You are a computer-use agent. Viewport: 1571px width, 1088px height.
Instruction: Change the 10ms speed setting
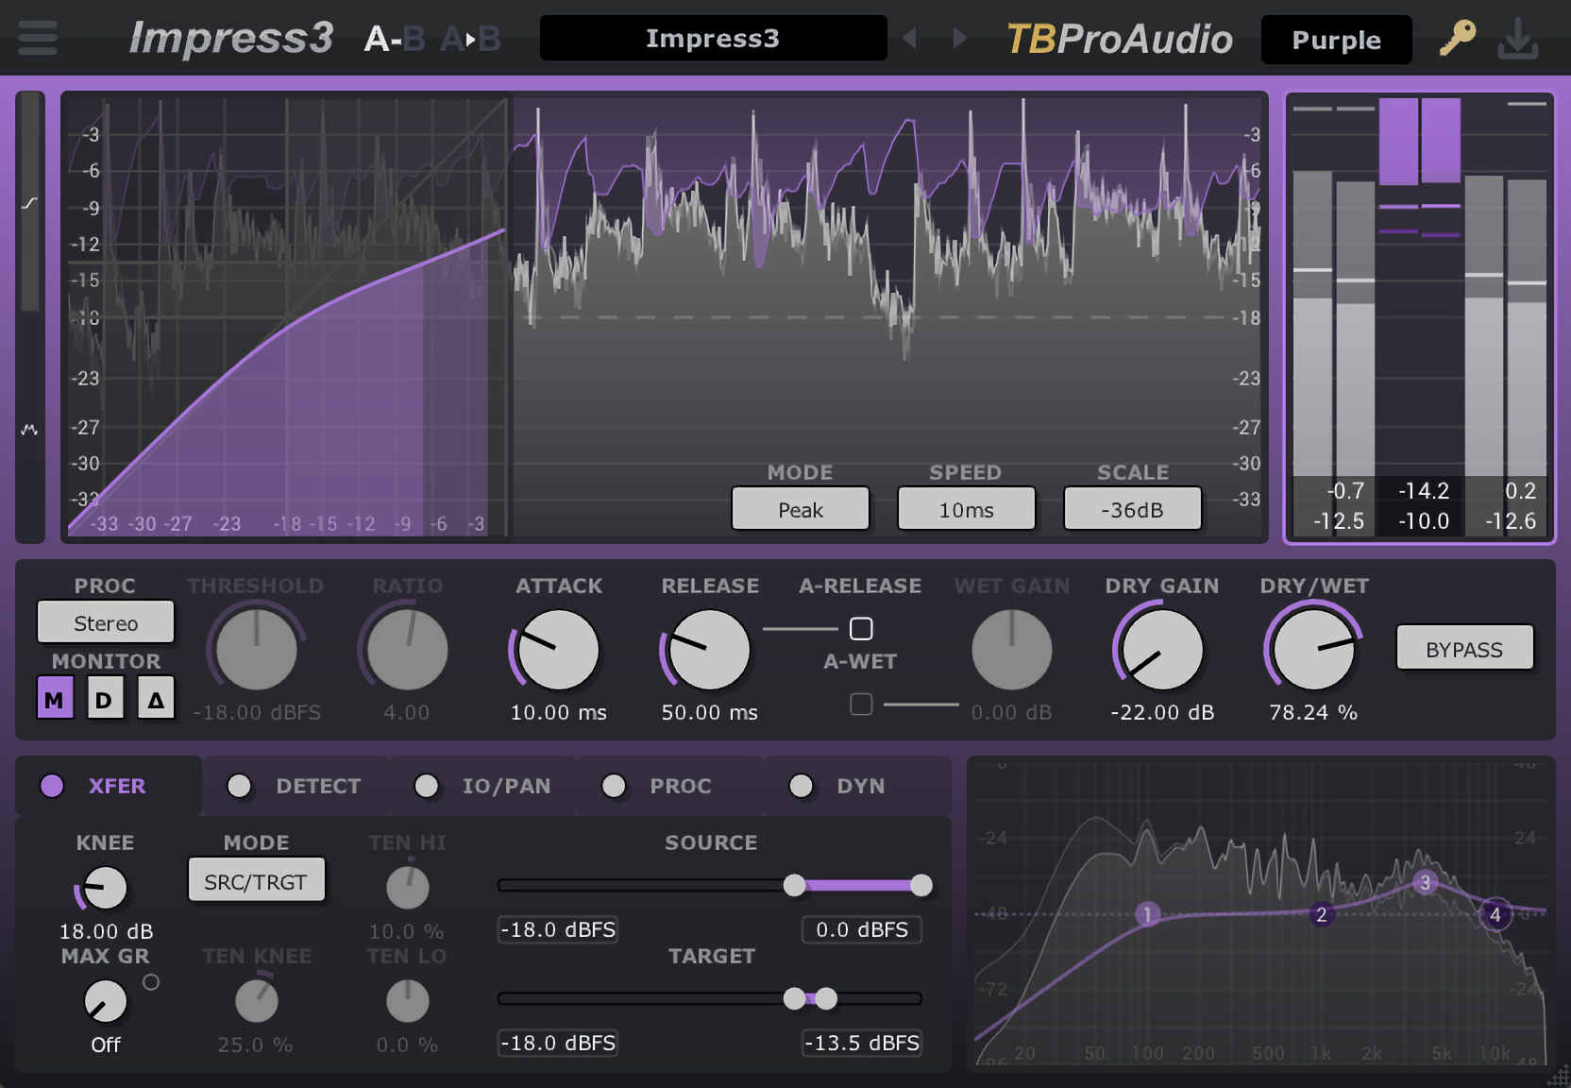pyautogui.click(x=966, y=509)
